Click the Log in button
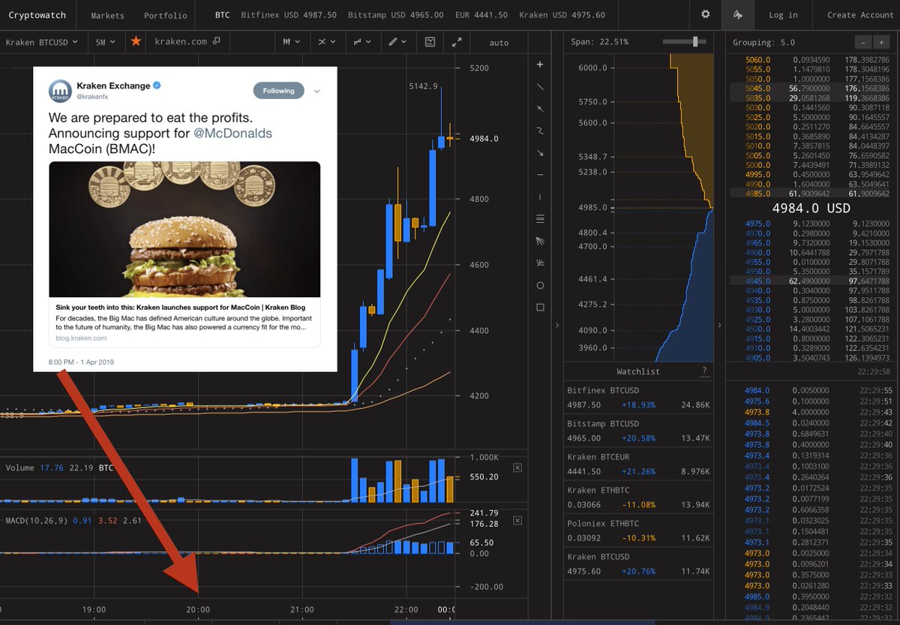Viewport: 900px width, 625px height. pyautogui.click(x=783, y=15)
